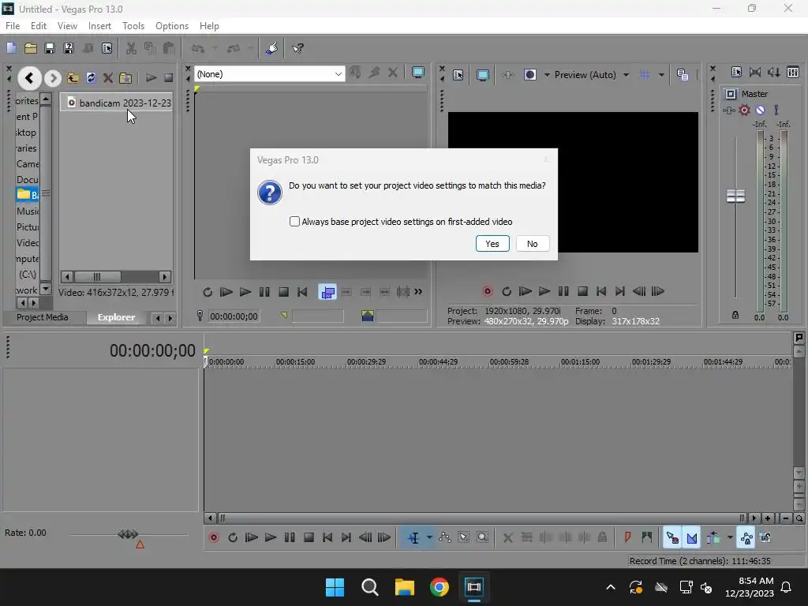Click the Explorer up one level folder icon
This screenshot has height=606, width=808.
(x=73, y=78)
